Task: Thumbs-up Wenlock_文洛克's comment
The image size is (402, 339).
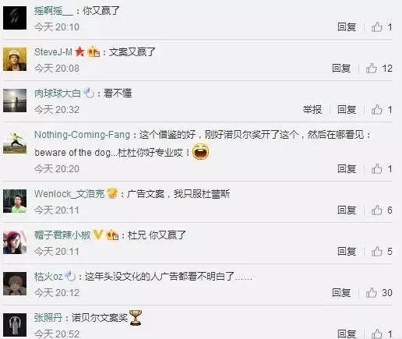Action: [x=377, y=210]
